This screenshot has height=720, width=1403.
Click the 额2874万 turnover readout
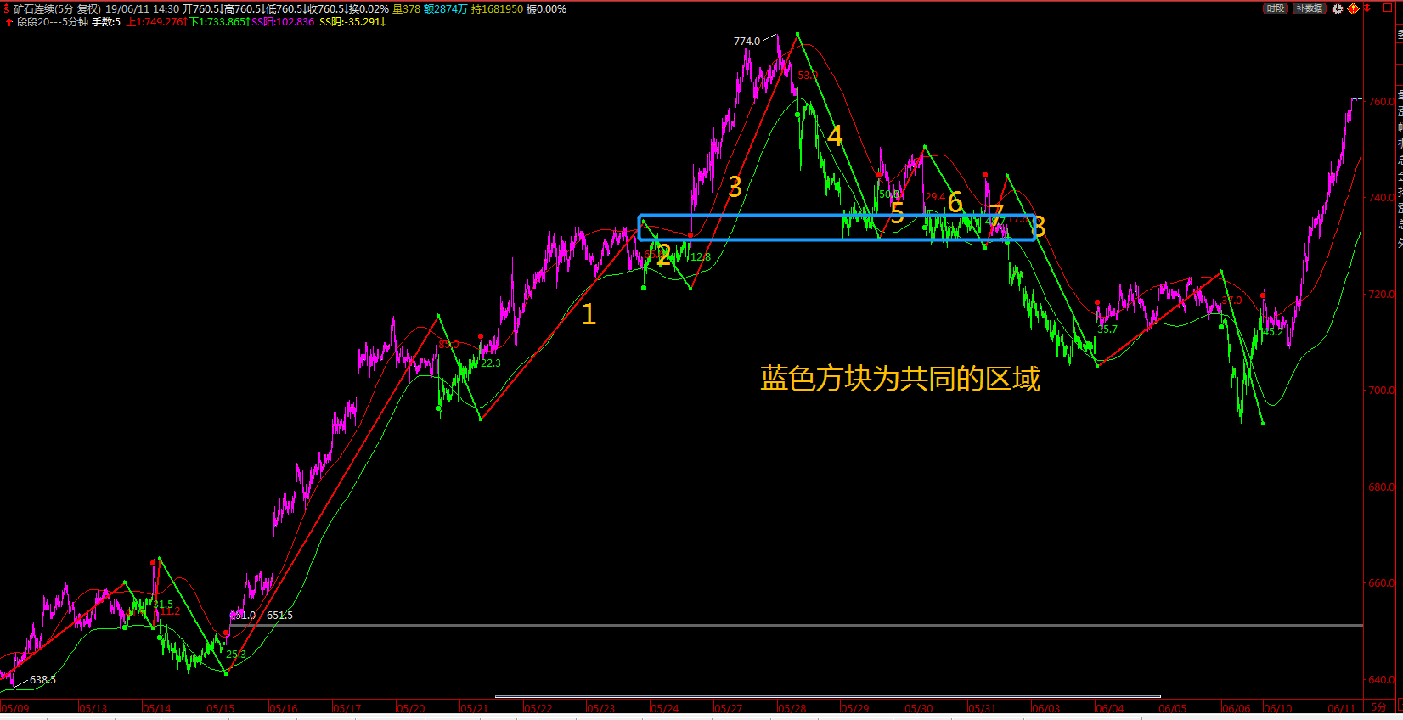(x=445, y=9)
